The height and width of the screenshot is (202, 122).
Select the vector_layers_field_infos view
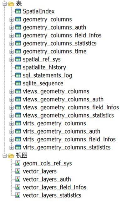point(54,187)
